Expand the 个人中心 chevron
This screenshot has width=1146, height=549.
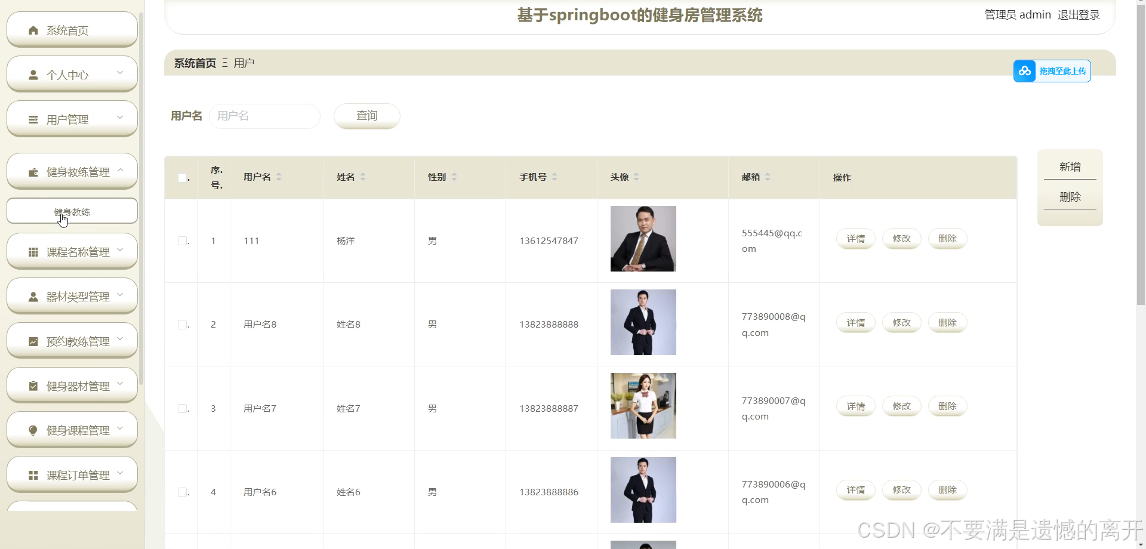pyautogui.click(x=120, y=73)
